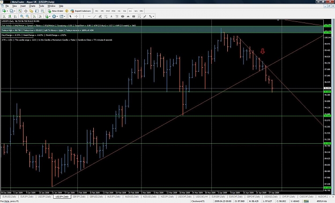The height and width of the screenshot is (203, 335).
Task: Switch to the EURGBP,Daily chart tab
Action: 219,197
